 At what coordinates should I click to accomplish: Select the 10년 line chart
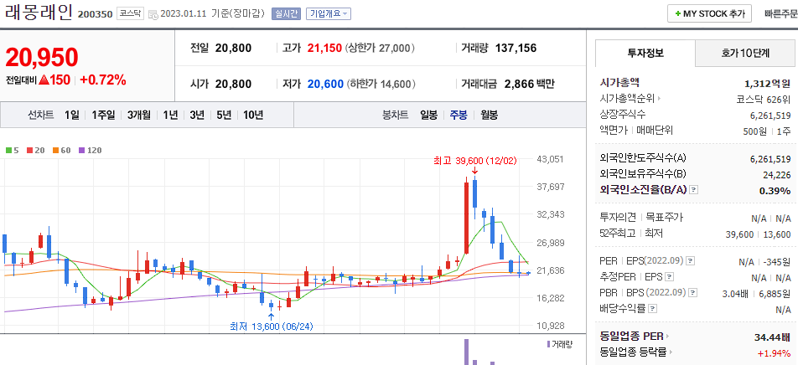tap(253, 115)
